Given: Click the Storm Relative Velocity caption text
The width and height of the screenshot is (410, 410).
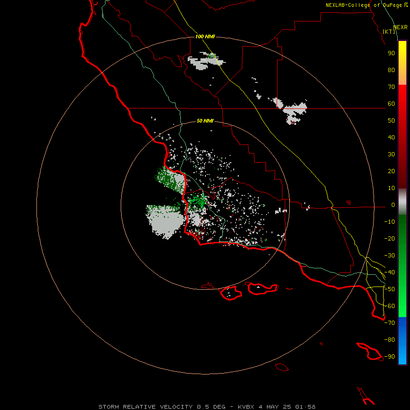Looking at the screenshot, I should (207, 407).
